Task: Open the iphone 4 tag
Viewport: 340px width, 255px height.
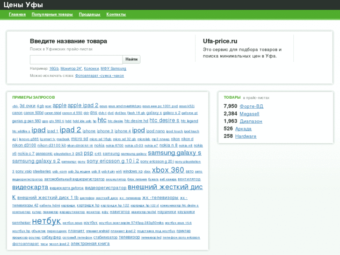Action: [x=123, y=131]
